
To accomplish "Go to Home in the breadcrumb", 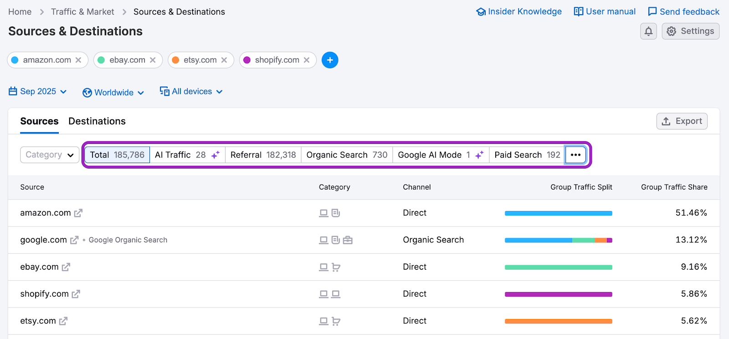I will pos(20,12).
